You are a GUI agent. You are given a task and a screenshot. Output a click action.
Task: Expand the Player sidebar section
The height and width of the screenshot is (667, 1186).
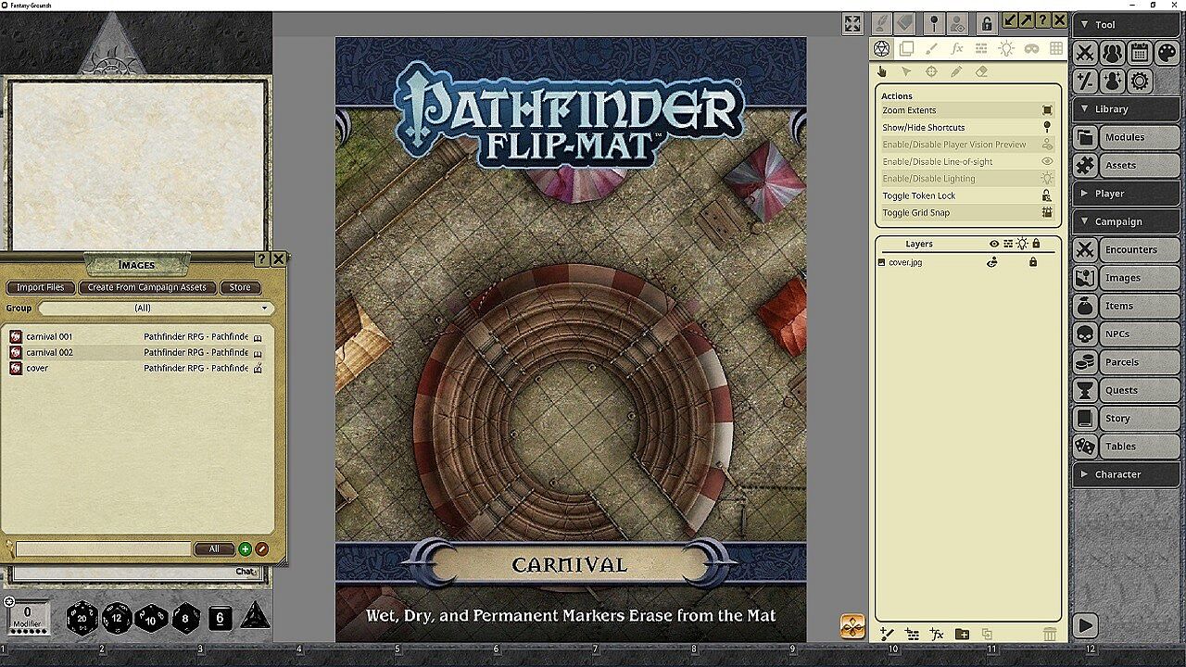(1126, 194)
